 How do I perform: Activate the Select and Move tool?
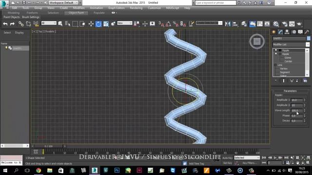click(91, 24)
